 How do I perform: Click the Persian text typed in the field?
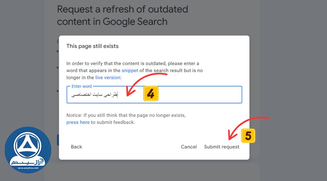click(x=94, y=95)
